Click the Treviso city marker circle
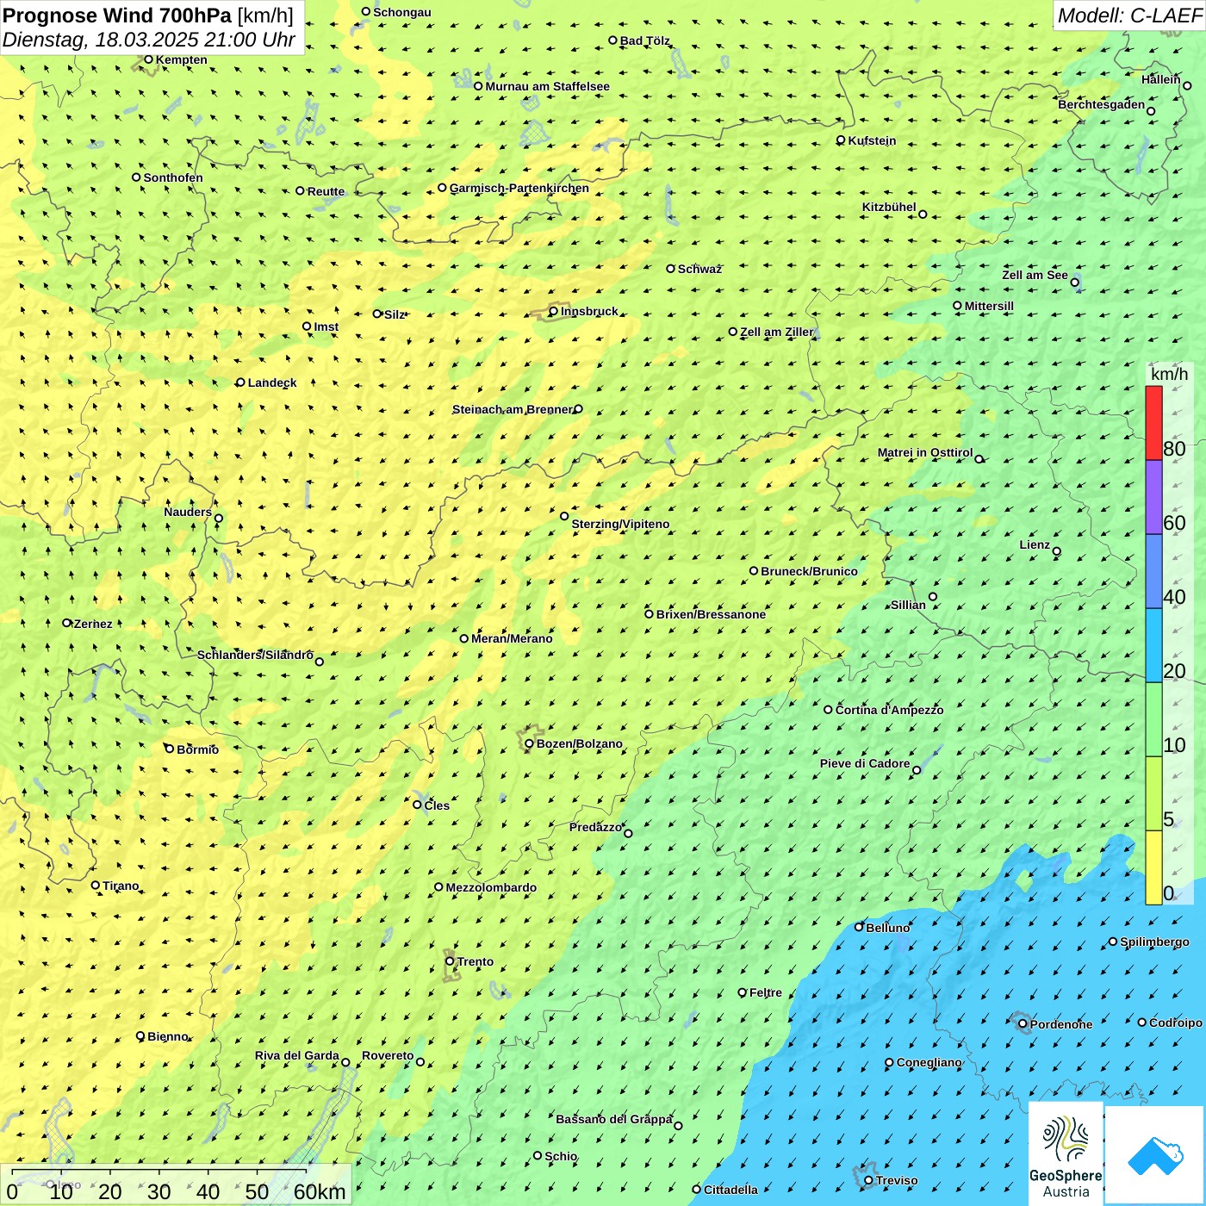 [x=868, y=1180]
